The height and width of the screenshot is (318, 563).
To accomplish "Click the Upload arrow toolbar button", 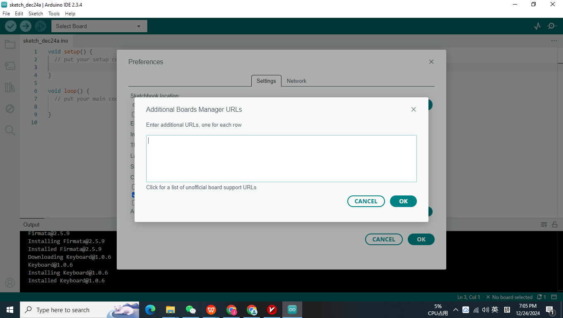I will 26,26.
